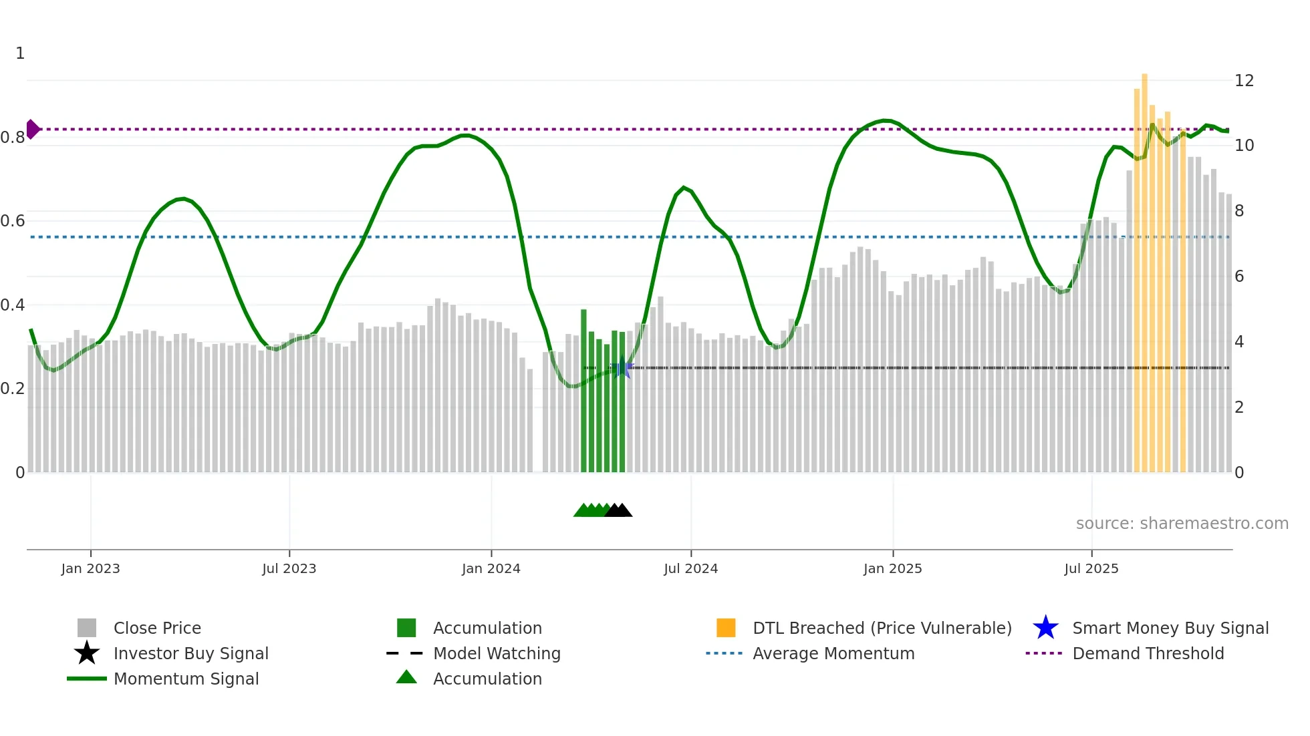Click the source: sharemaestro.com text

1182,523
